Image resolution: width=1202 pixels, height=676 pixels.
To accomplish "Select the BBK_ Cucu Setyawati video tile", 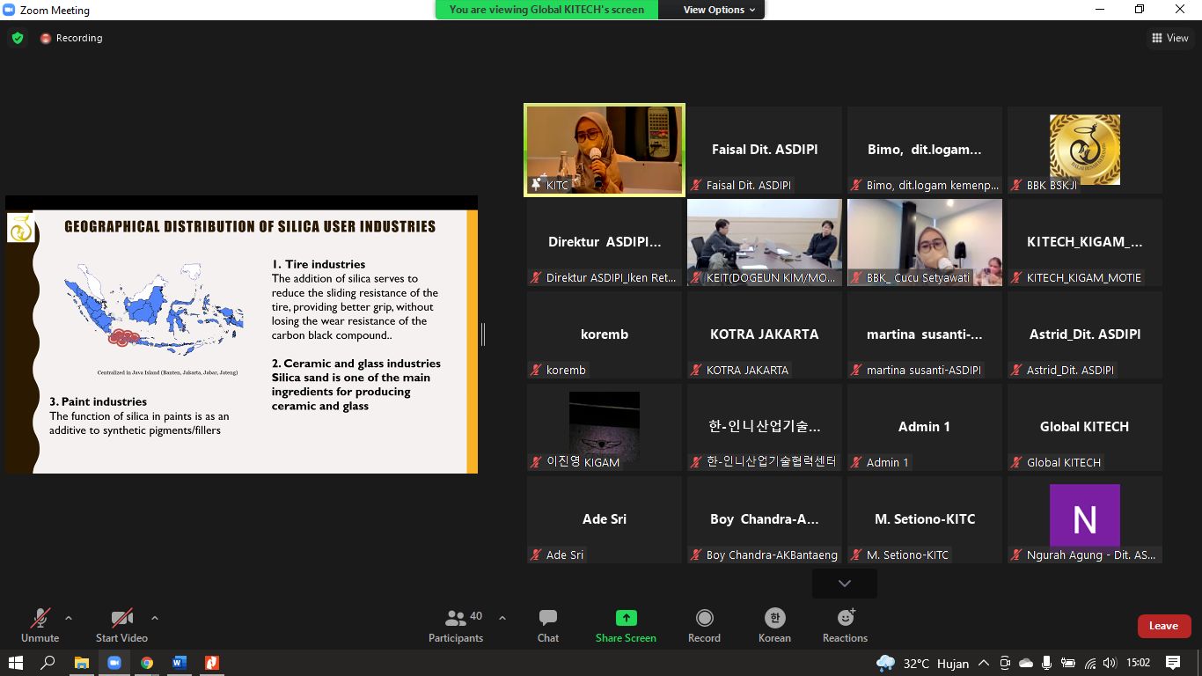I will pyautogui.click(x=925, y=242).
